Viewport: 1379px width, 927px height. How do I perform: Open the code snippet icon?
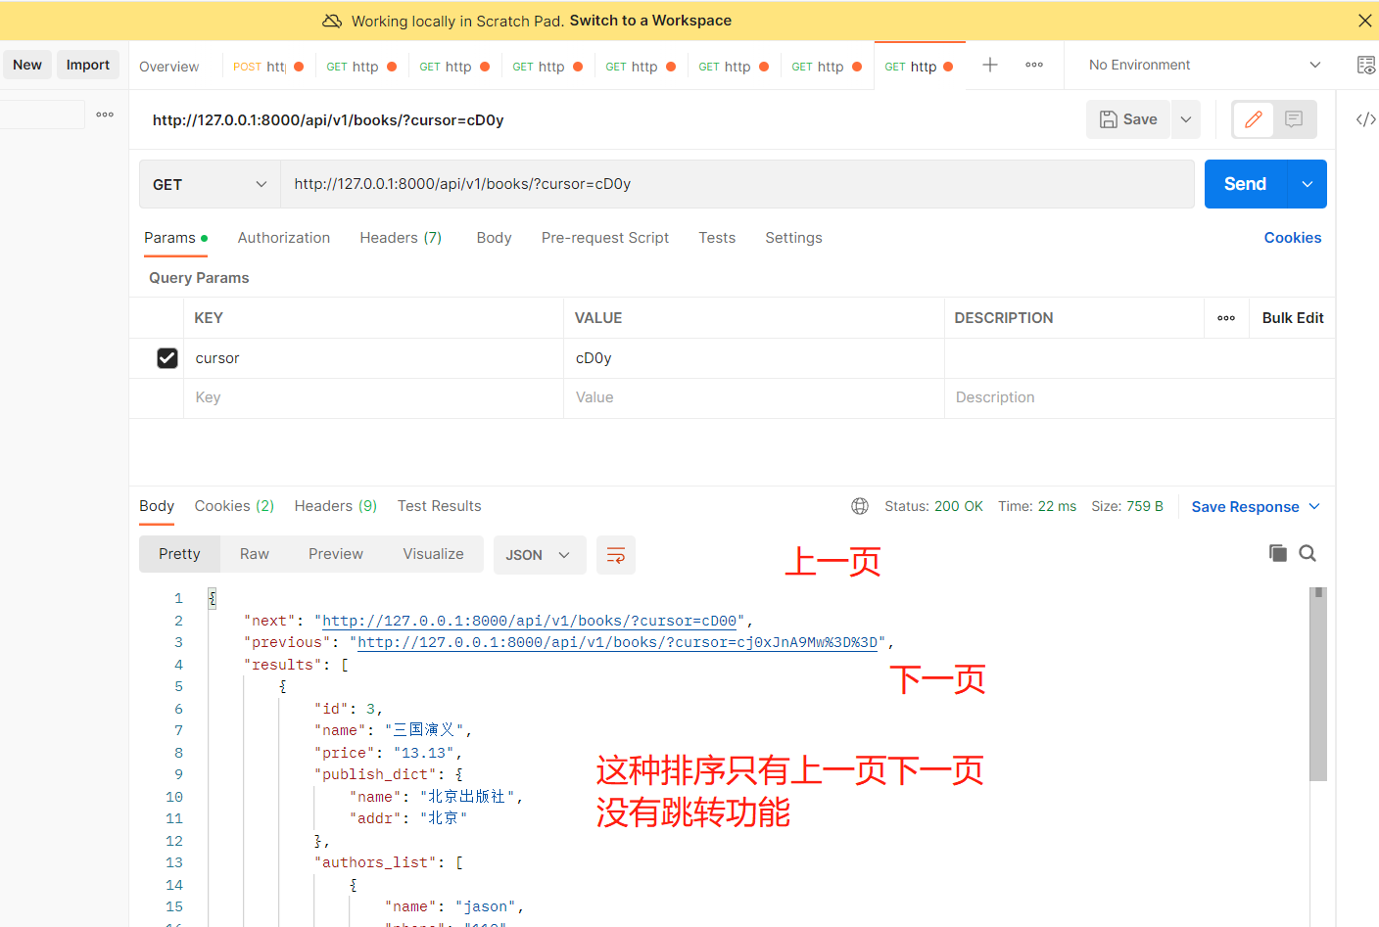pyautogui.click(x=1365, y=119)
